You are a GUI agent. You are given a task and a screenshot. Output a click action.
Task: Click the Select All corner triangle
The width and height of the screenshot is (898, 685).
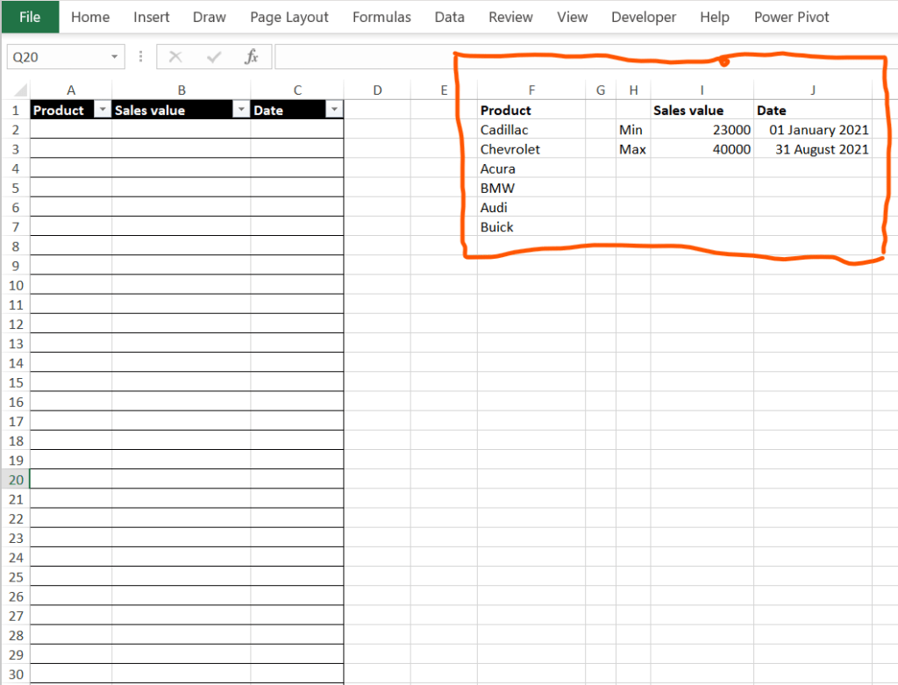[x=20, y=90]
